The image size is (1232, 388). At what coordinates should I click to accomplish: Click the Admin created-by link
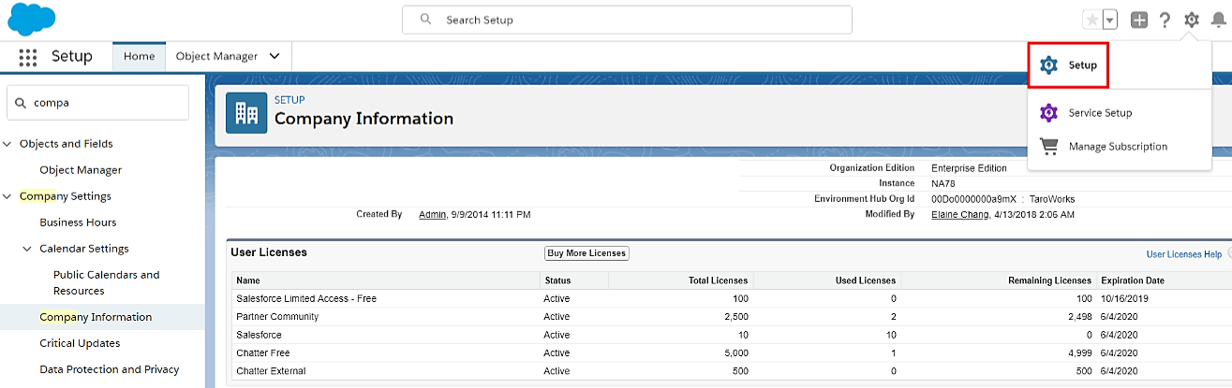432,214
